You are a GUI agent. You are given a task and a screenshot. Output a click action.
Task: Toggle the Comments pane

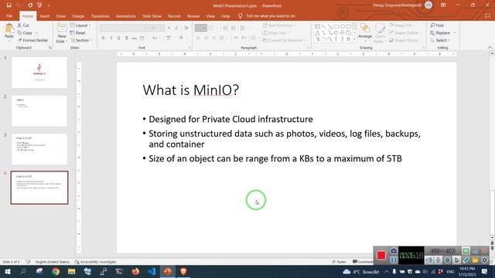[x=363, y=262]
